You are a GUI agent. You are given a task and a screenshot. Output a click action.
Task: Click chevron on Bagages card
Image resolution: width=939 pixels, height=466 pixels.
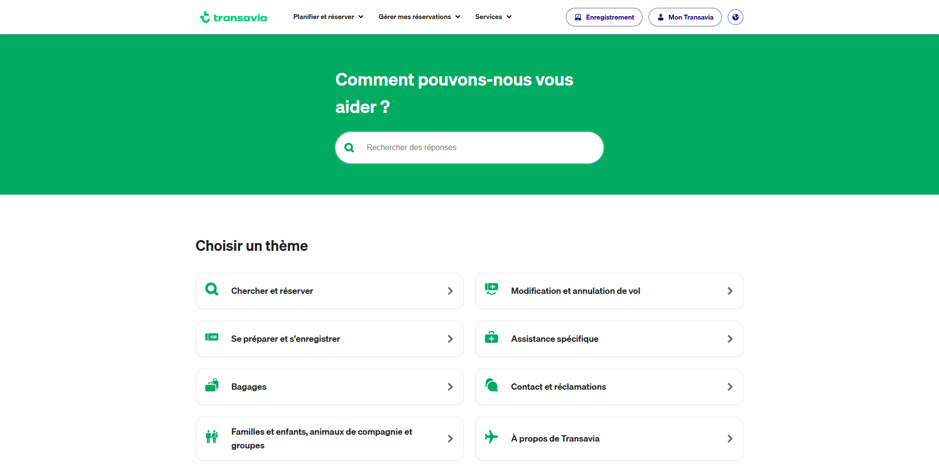(x=450, y=387)
